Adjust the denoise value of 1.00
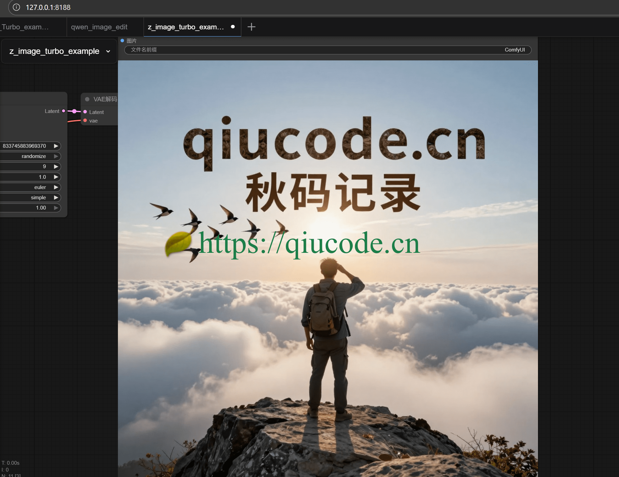The height and width of the screenshot is (477, 619). tap(41, 207)
